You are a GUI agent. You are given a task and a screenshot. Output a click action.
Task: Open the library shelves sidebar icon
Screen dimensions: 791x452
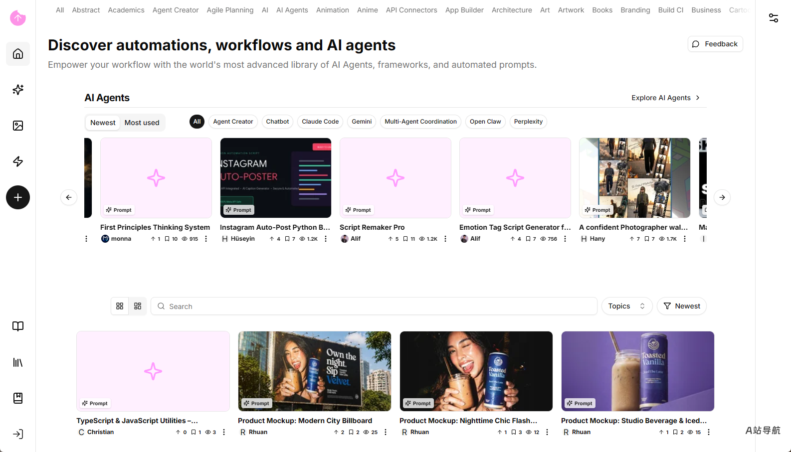tap(18, 362)
